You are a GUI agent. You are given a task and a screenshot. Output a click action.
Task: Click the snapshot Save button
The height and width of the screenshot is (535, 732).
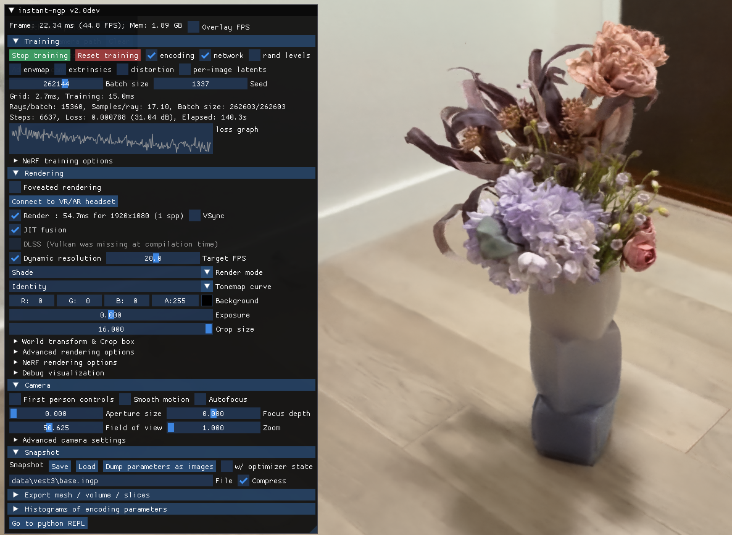click(x=60, y=467)
